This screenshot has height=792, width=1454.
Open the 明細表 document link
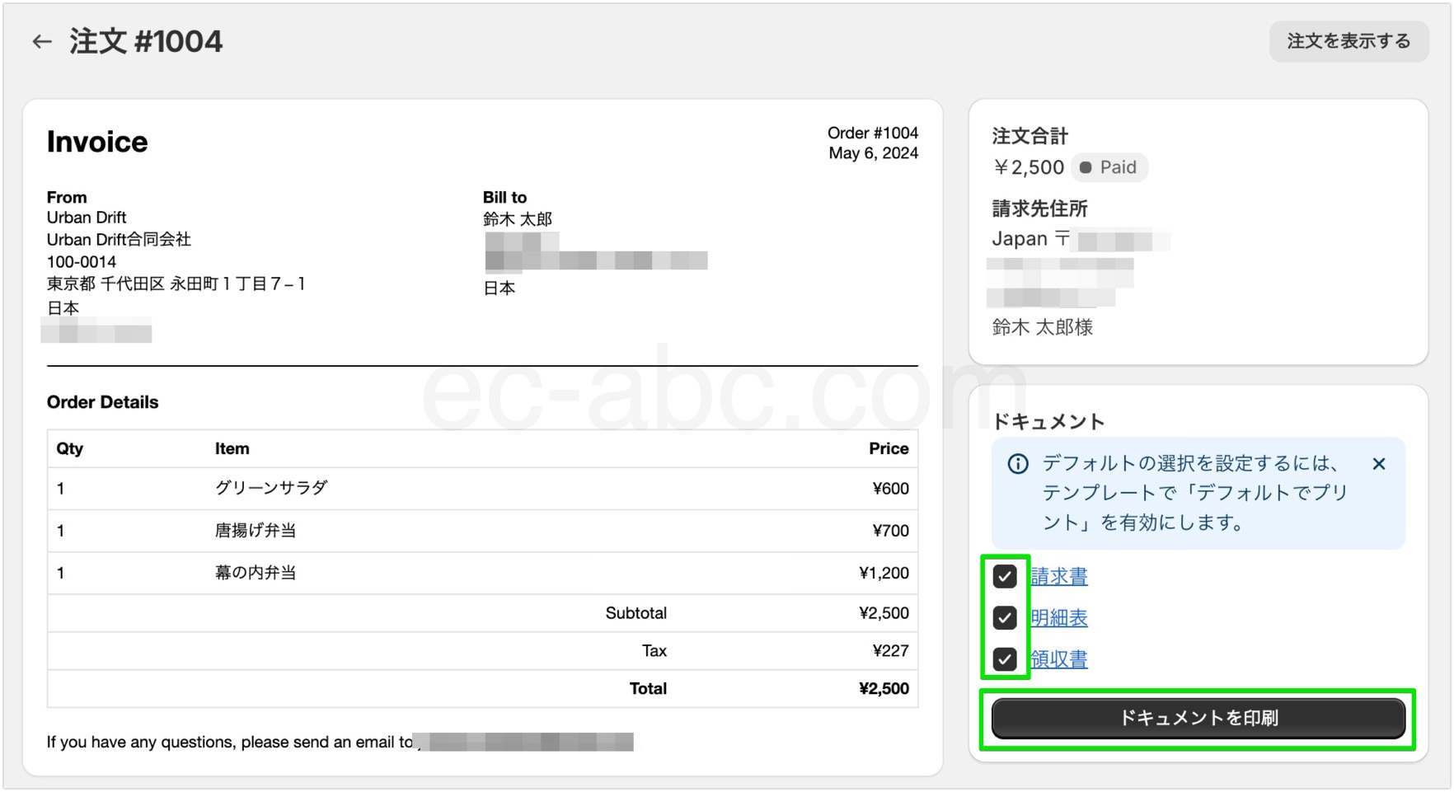[1059, 618]
